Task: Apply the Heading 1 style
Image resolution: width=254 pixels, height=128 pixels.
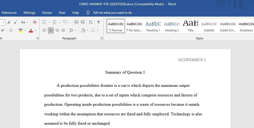Action: coord(153,26)
